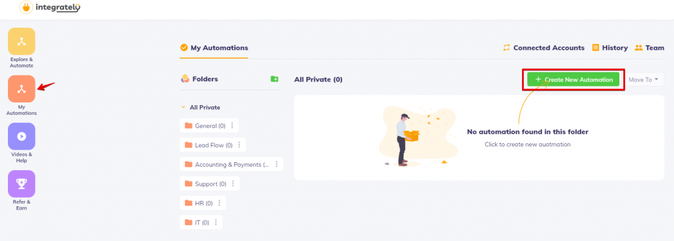The image size is (674, 241).
Task: Collapse the All Private folder group
Action: pyautogui.click(x=183, y=107)
